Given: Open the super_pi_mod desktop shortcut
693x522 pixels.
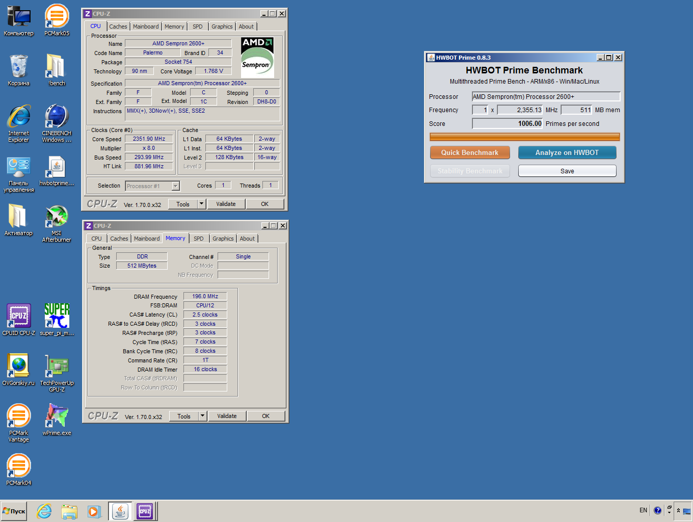Looking at the screenshot, I should point(57,320).
